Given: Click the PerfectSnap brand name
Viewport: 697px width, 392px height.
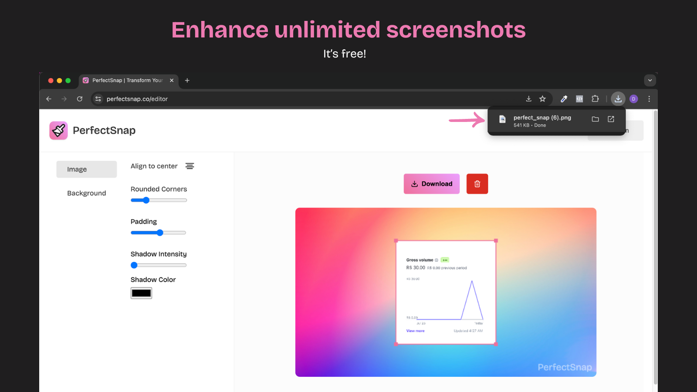Looking at the screenshot, I should point(104,130).
